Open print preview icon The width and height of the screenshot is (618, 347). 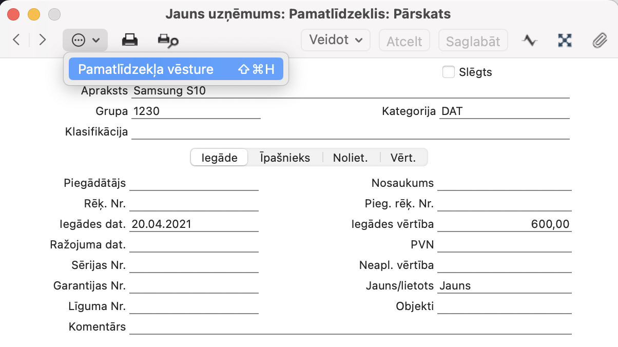coord(168,41)
